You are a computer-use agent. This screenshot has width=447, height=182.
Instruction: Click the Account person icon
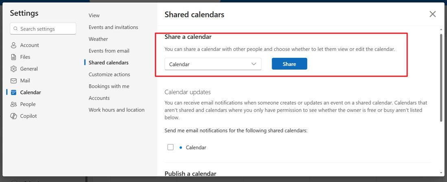pyautogui.click(x=14, y=45)
